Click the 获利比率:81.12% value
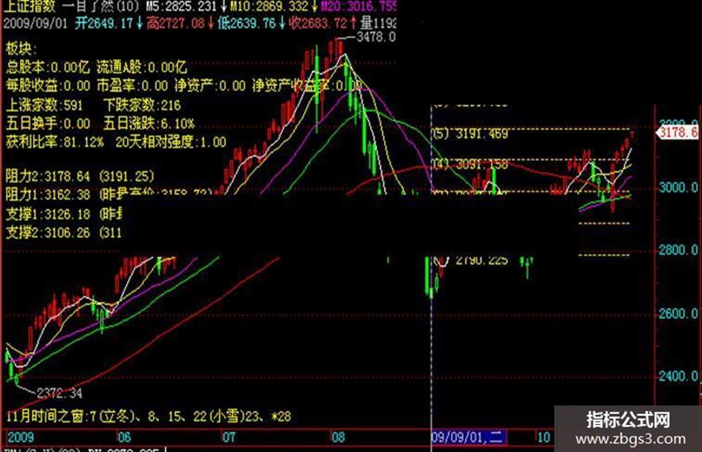 (x=55, y=142)
